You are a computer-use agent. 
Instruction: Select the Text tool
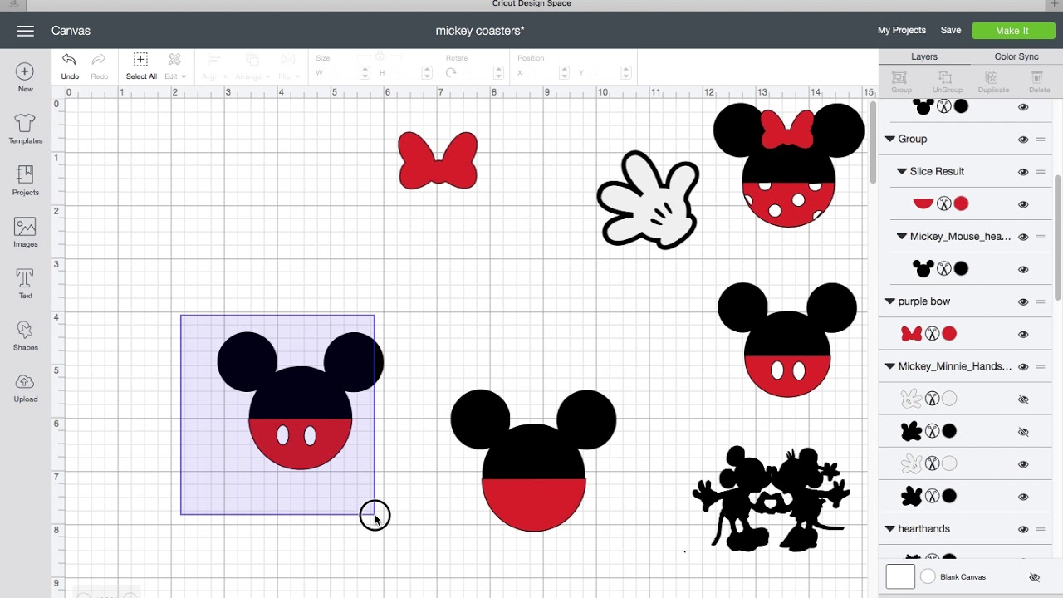[x=25, y=284]
